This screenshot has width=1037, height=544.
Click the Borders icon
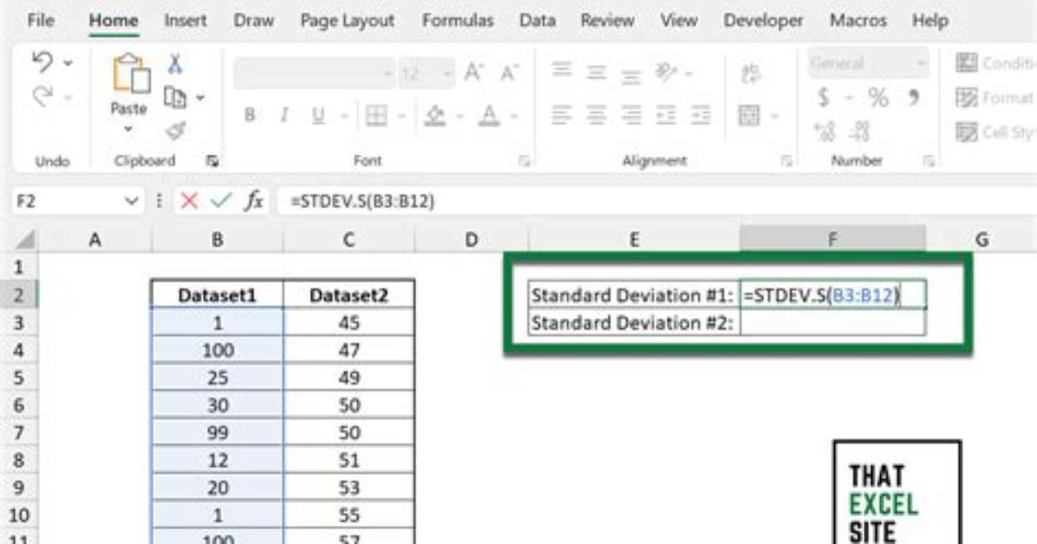(377, 116)
